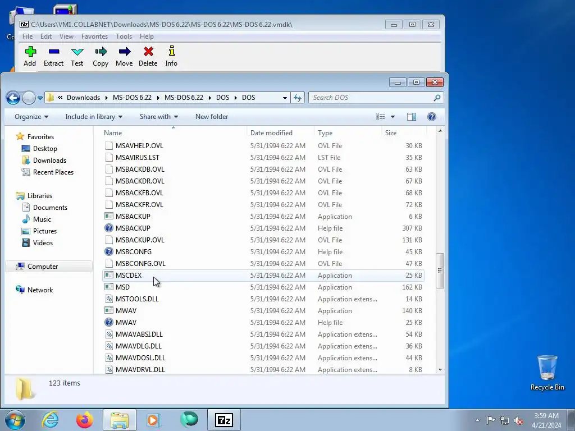The image size is (575, 431).
Task: Open the Help menu in 7-Zip
Action: click(147, 36)
